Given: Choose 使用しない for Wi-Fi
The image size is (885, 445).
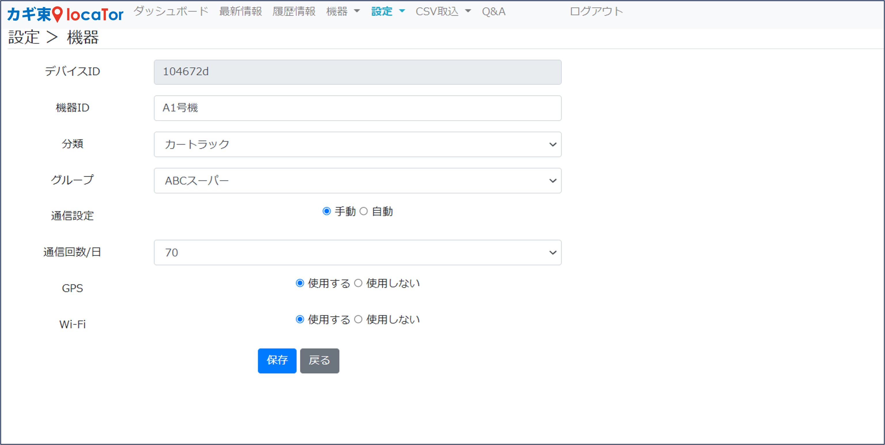Looking at the screenshot, I should click(x=358, y=319).
